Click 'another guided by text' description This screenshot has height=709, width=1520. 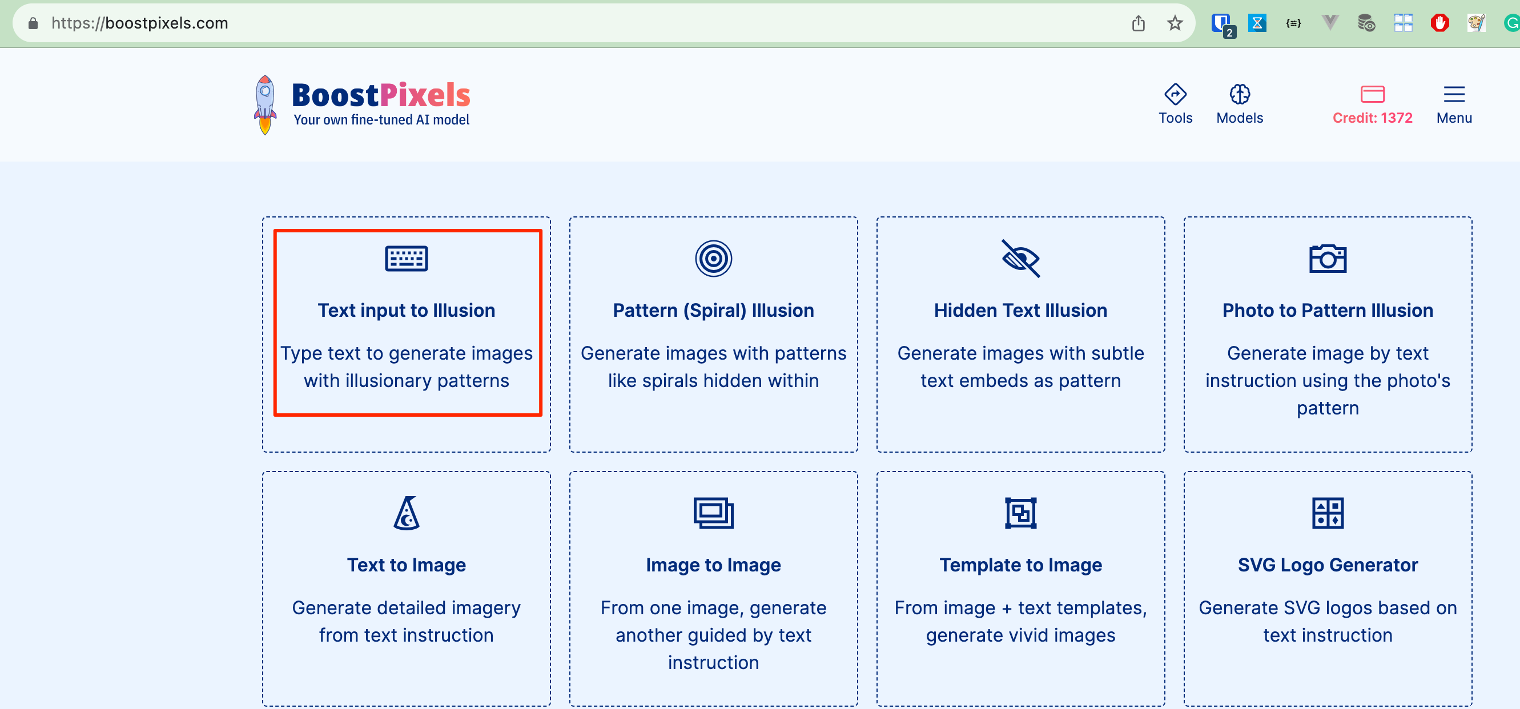[x=713, y=635]
